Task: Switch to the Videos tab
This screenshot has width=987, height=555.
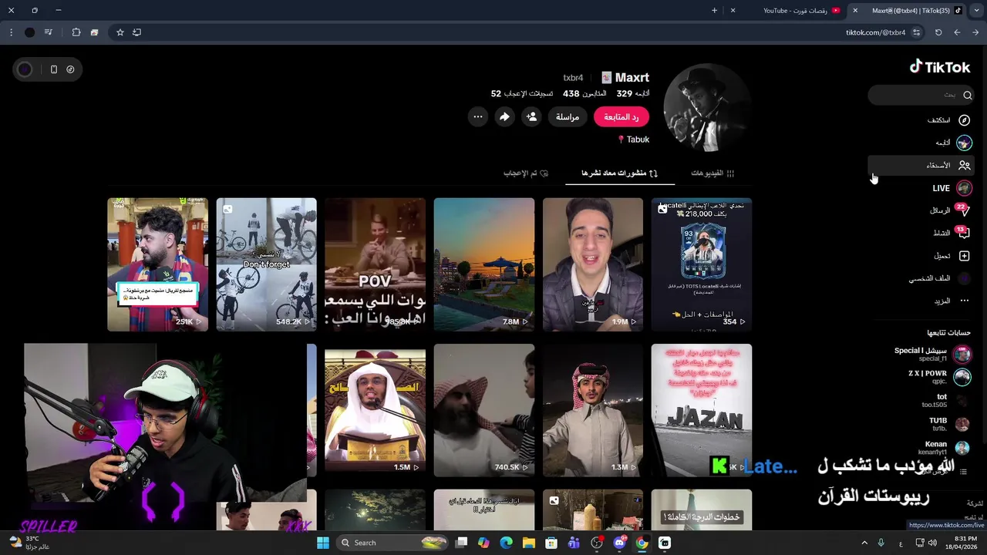Action: [713, 173]
